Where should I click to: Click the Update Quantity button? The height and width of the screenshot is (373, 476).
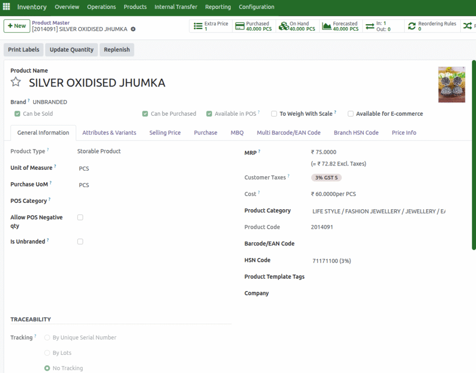pos(72,50)
